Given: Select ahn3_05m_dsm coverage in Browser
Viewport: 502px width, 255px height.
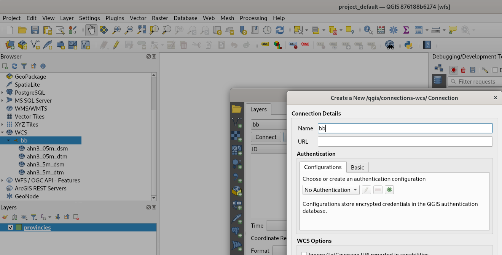Looking at the screenshot, I should [x=47, y=149].
